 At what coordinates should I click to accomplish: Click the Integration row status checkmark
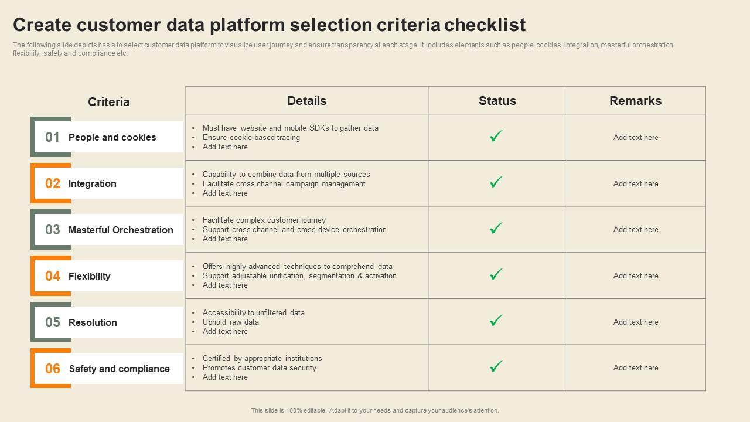[x=496, y=182]
